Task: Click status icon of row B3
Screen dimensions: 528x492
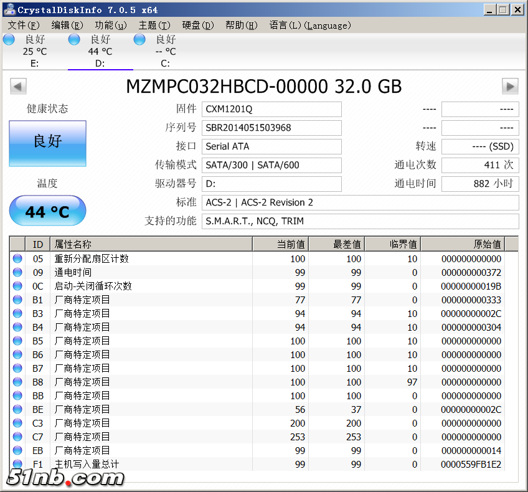Action: (x=17, y=313)
